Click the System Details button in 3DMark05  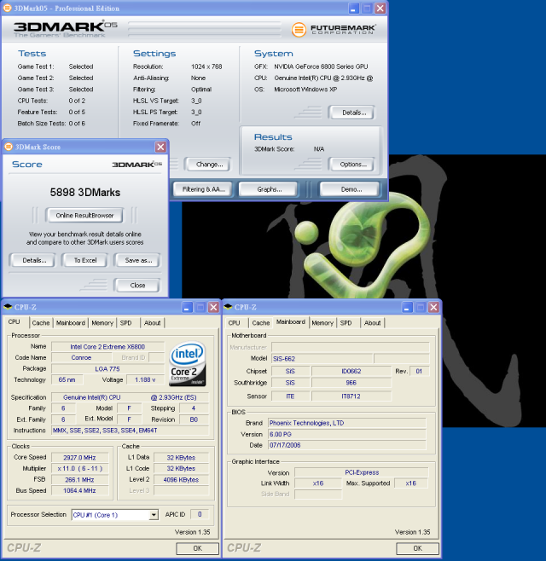pos(353,113)
